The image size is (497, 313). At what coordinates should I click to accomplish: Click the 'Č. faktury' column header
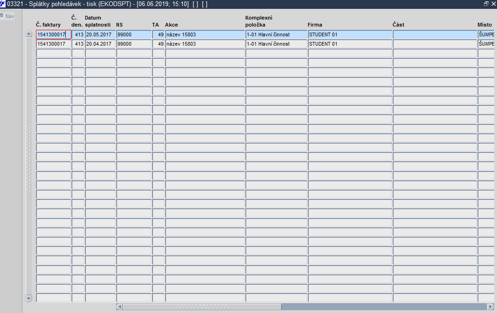48,25
